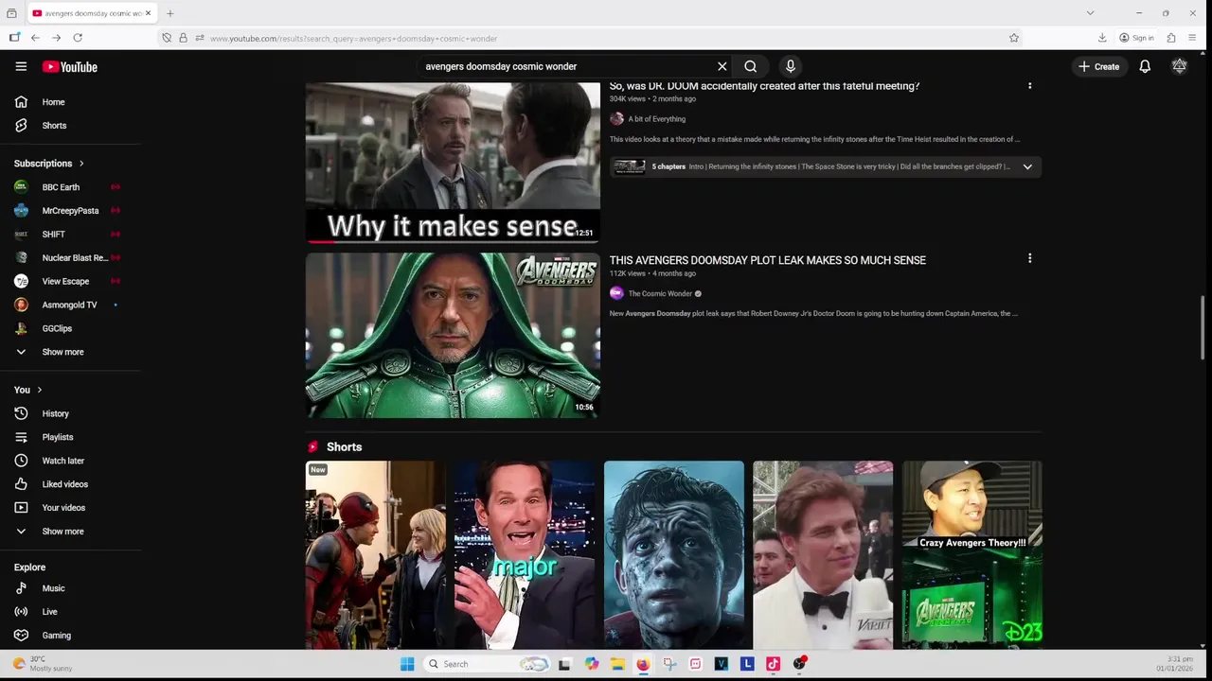Open the account avatar menu
Screen dimensions: 1212x681
point(1179,66)
